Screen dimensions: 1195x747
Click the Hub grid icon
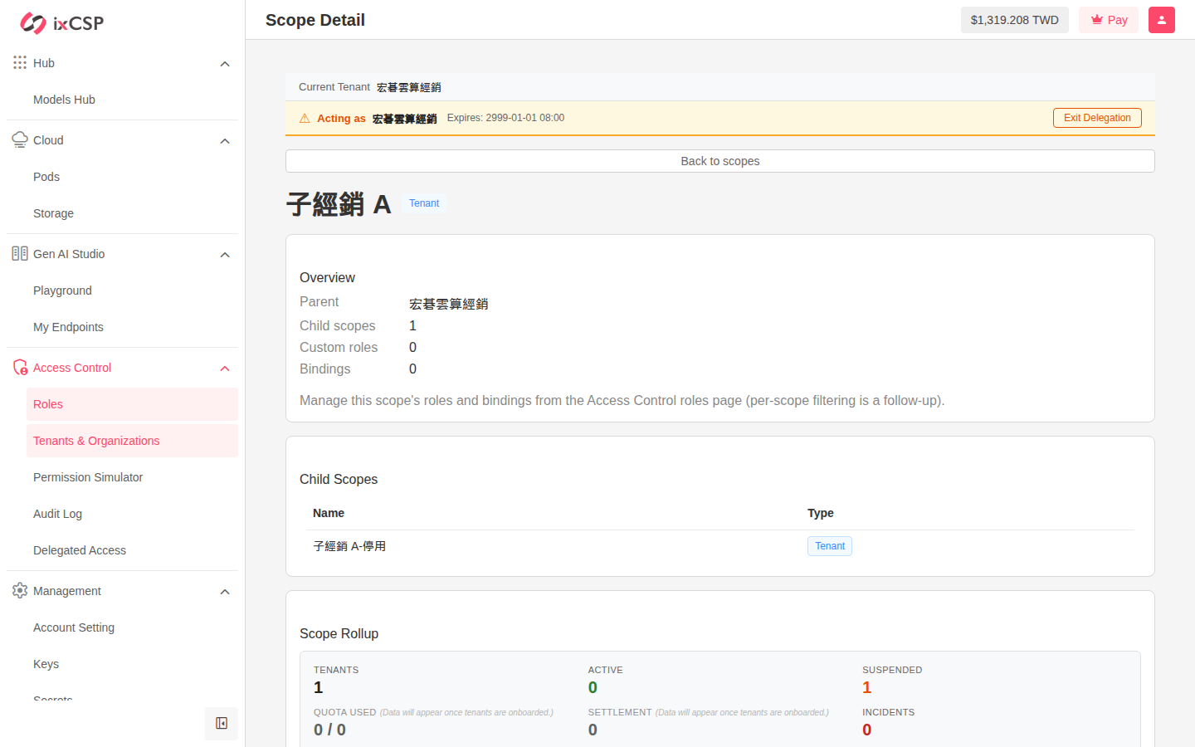[20, 63]
